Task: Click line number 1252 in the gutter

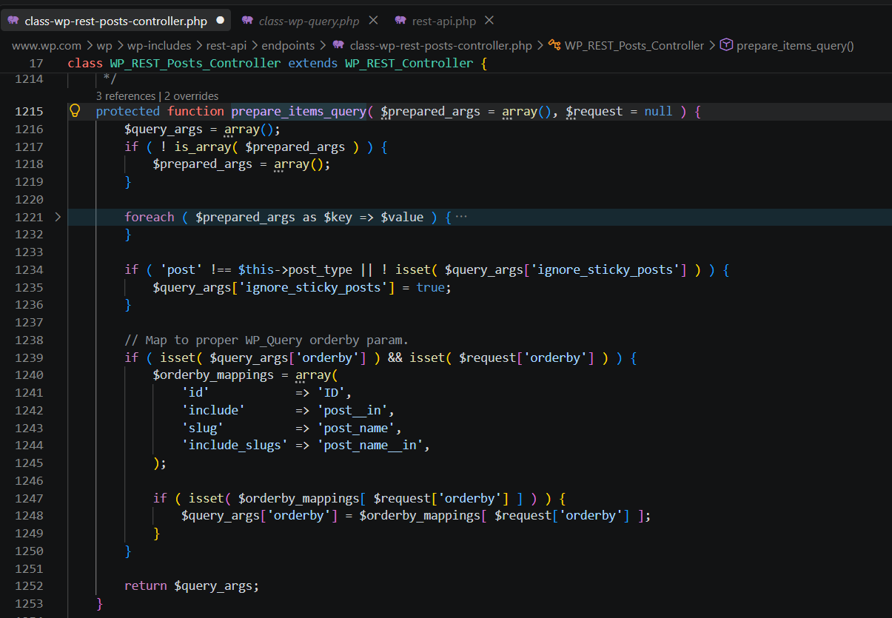Action: click(x=29, y=585)
